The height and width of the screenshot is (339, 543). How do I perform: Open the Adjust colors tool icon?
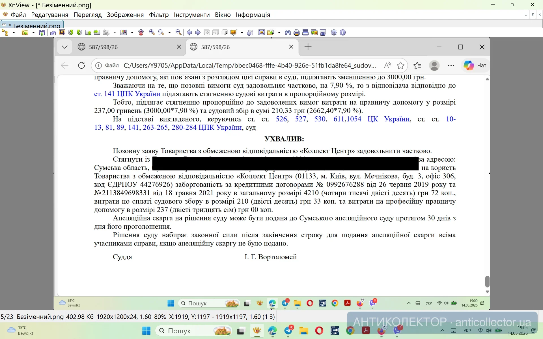[124, 32]
